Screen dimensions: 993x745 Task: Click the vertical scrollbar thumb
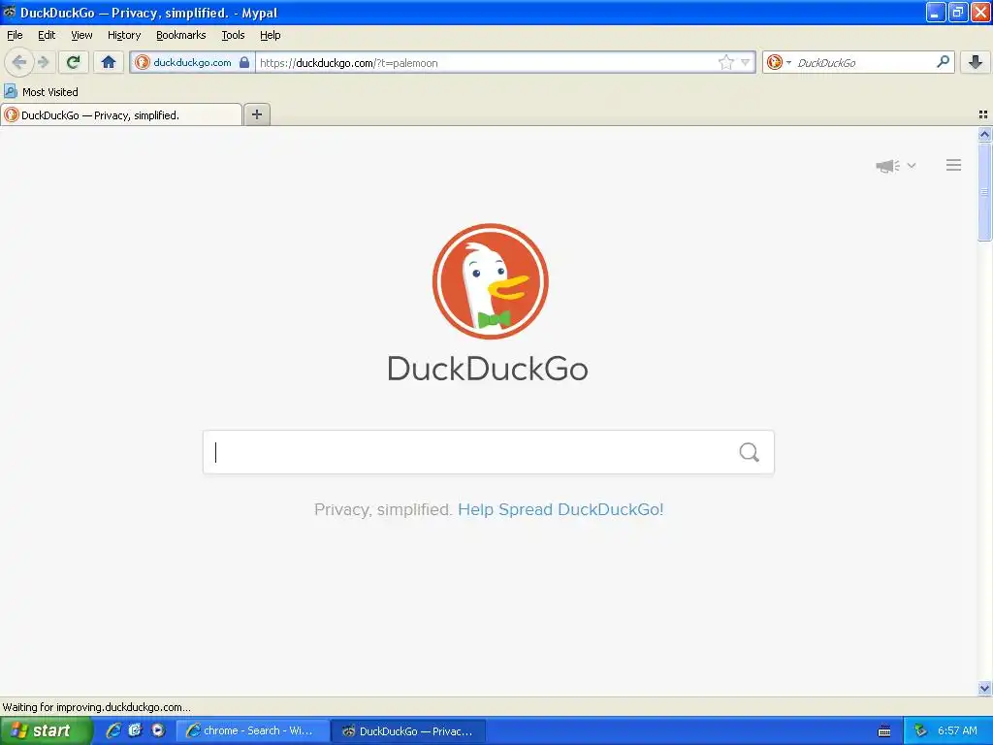(x=984, y=192)
